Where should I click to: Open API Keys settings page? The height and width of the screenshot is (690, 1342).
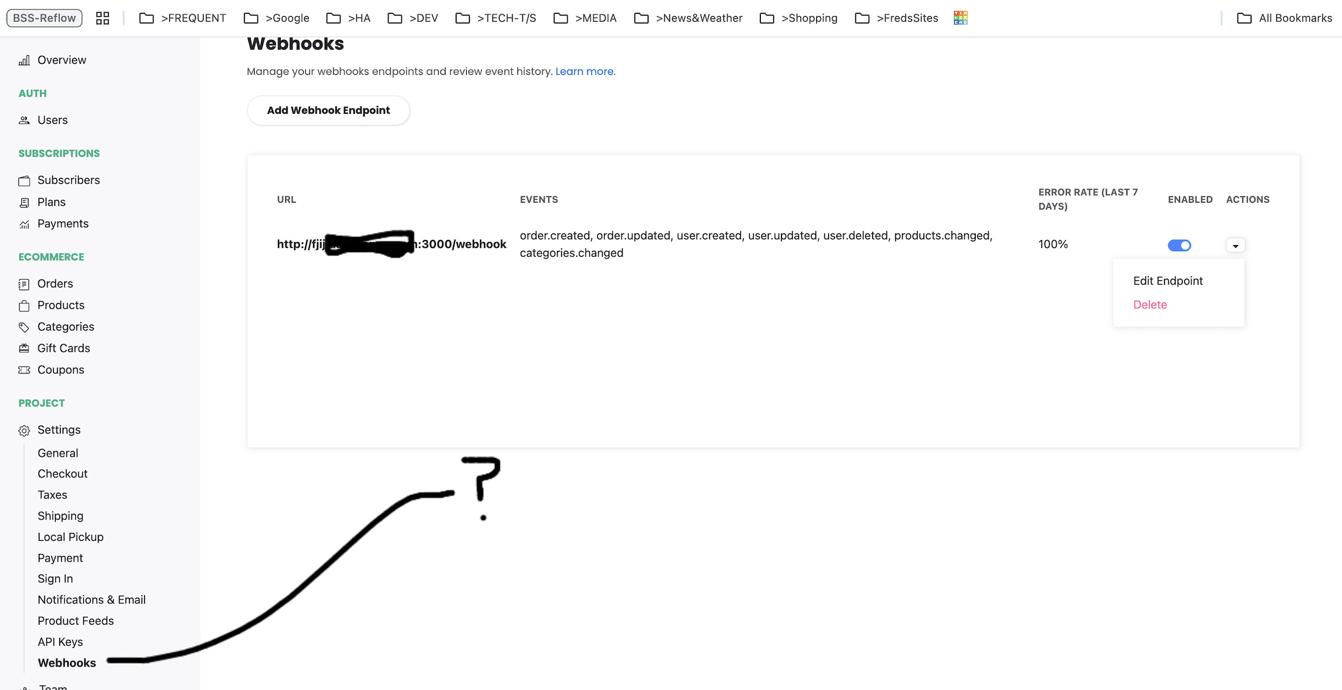(60, 642)
